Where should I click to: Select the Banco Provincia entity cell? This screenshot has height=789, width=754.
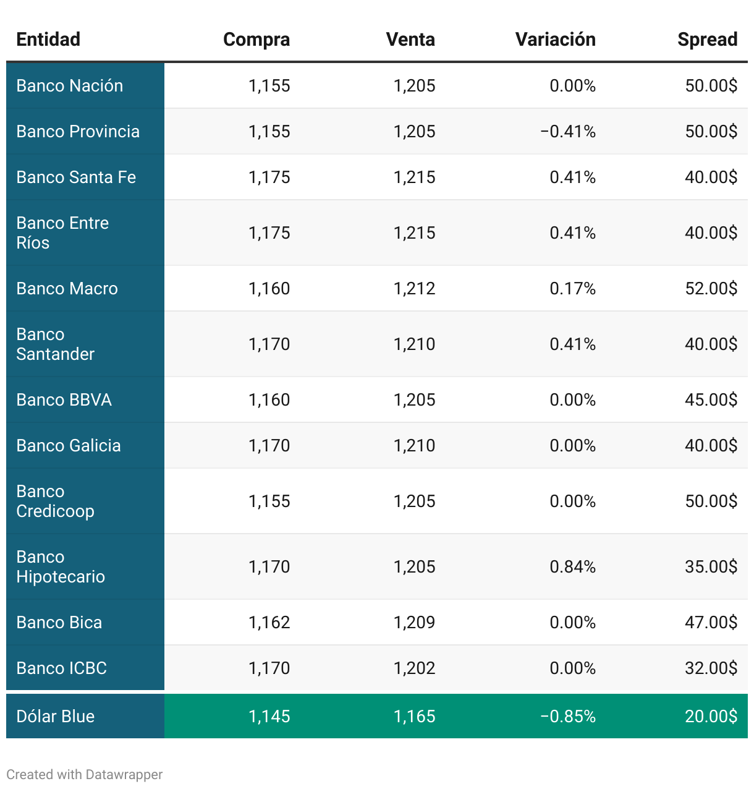pos(78,132)
